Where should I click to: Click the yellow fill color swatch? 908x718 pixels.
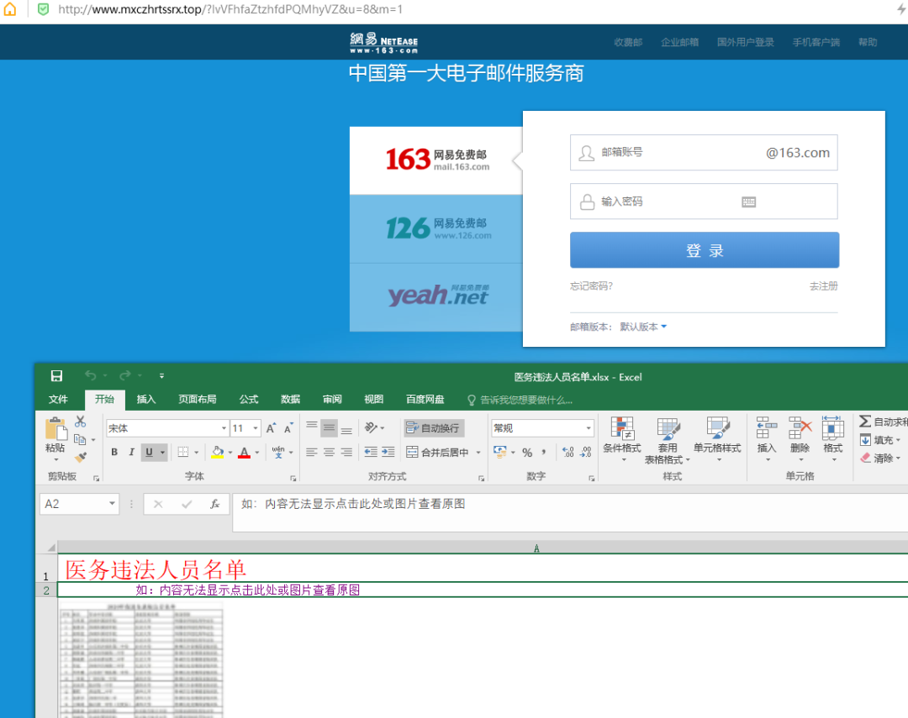(x=217, y=453)
